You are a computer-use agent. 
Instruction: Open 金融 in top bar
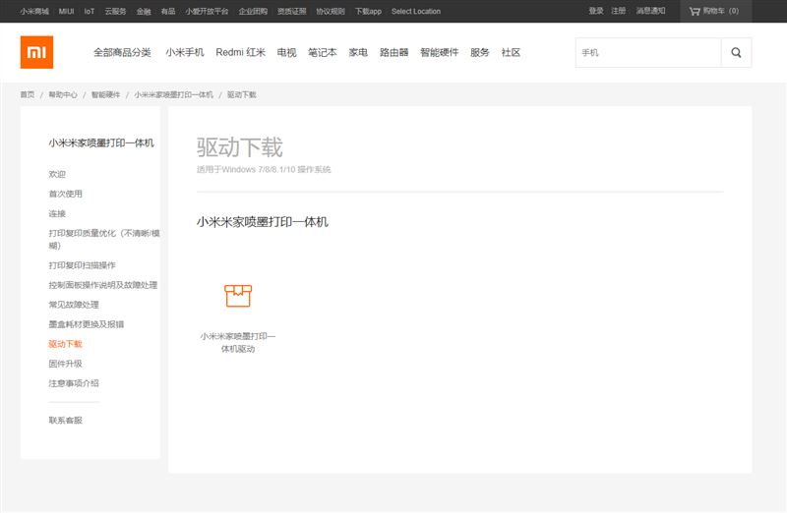click(x=144, y=11)
